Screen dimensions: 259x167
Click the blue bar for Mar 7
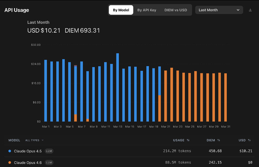(x=82, y=91)
